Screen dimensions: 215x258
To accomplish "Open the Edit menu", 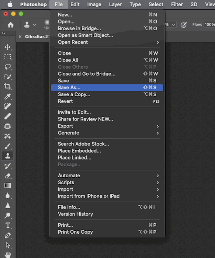I will click(75, 4).
